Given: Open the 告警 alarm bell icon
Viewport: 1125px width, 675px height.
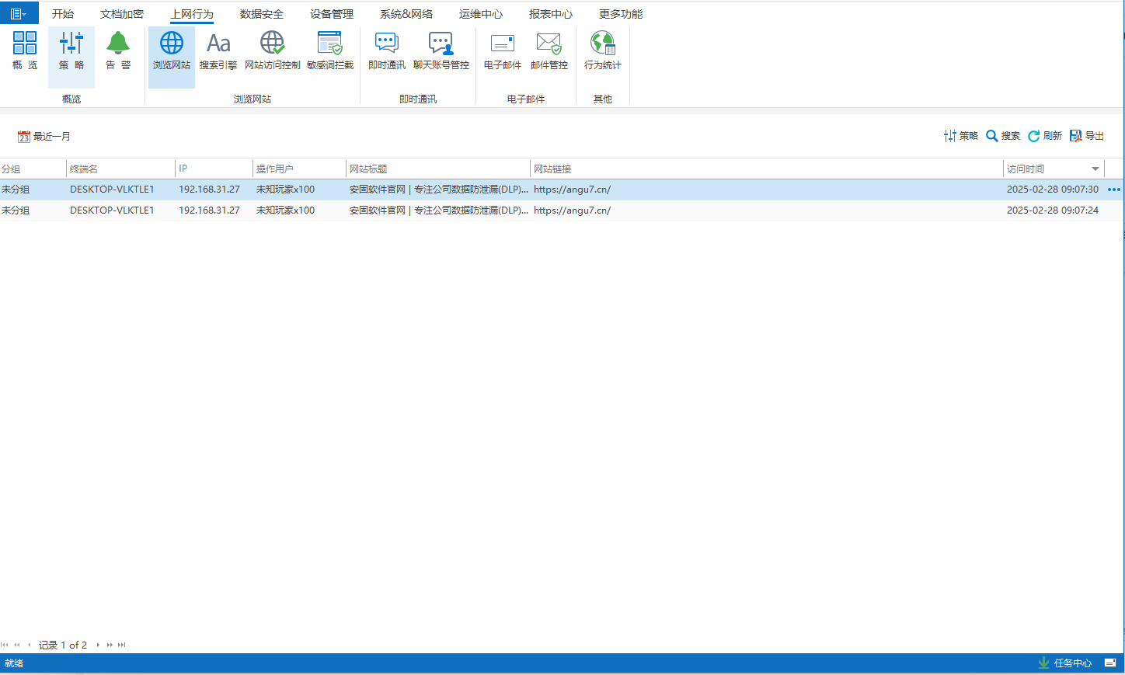Looking at the screenshot, I should click(x=118, y=50).
